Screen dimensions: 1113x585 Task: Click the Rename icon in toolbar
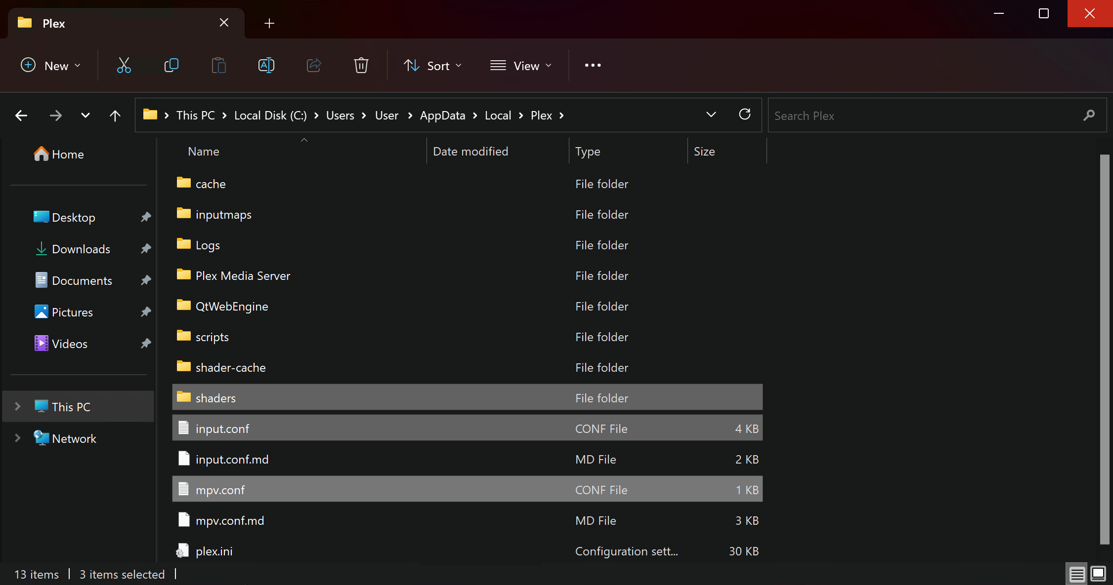(266, 65)
